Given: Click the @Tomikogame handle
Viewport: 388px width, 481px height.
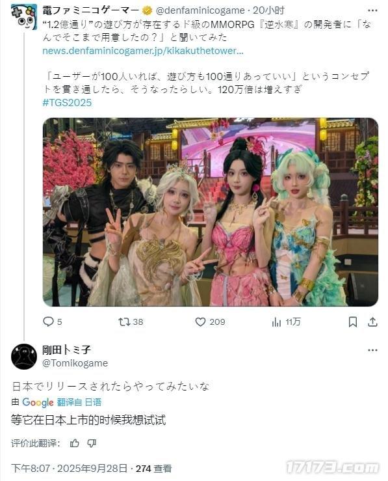Looking at the screenshot, I should pyautogui.click(x=75, y=363).
